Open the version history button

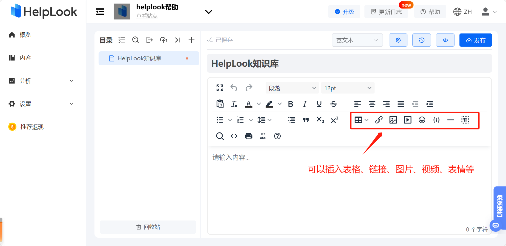[422, 40]
